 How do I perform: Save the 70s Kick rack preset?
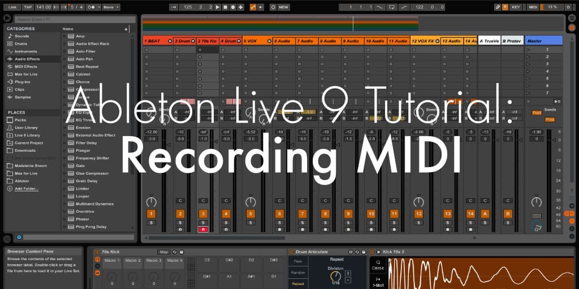coord(182,252)
